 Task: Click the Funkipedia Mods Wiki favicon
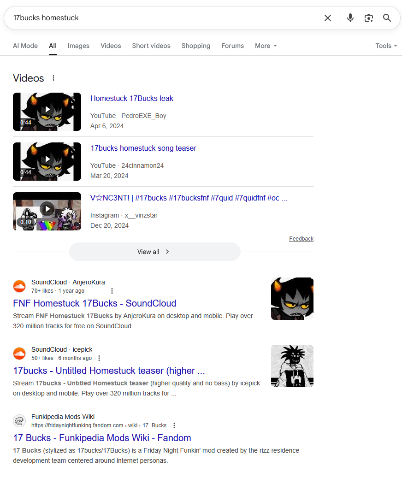19,421
